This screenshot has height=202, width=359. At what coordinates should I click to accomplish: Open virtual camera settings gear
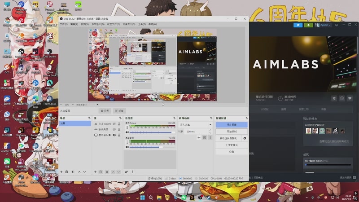[245, 138]
